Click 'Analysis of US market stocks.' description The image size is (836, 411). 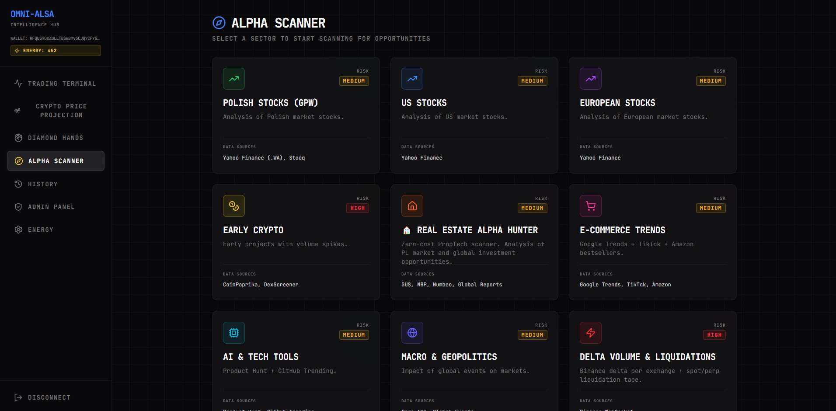click(x=454, y=117)
